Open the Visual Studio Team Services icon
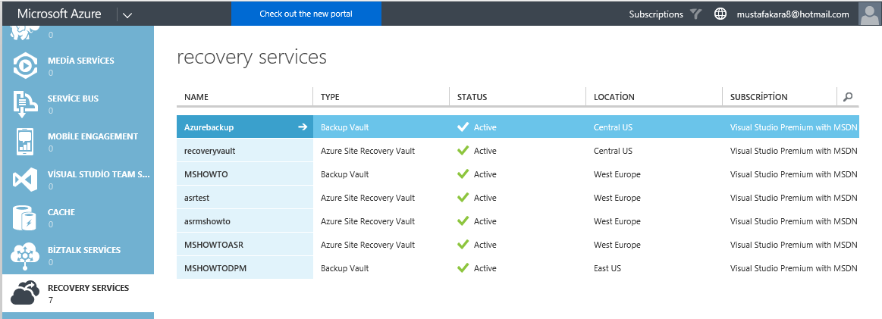This screenshot has width=882, height=319. click(x=25, y=180)
